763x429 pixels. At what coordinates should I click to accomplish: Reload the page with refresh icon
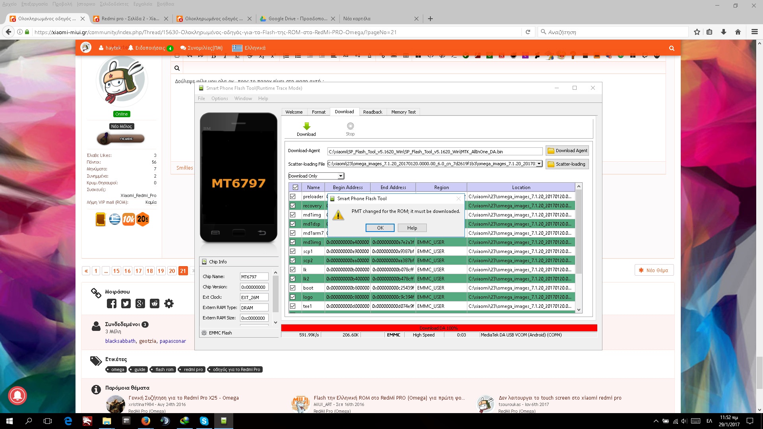(528, 32)
